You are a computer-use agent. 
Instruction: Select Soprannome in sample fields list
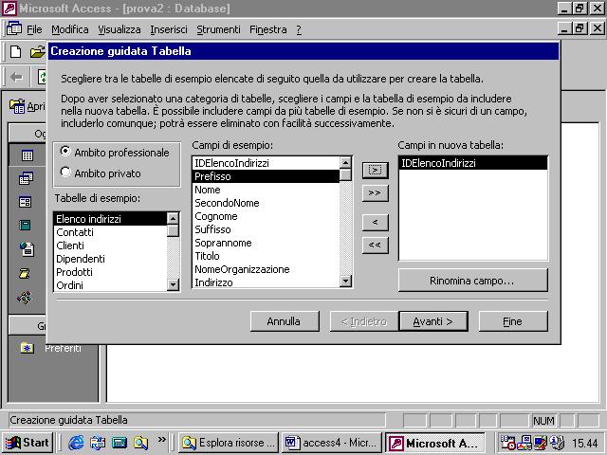pos(266,243)
